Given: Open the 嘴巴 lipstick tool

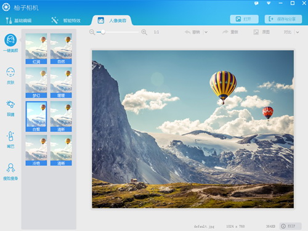Looking at the screenshot, I should pos(10,140).
